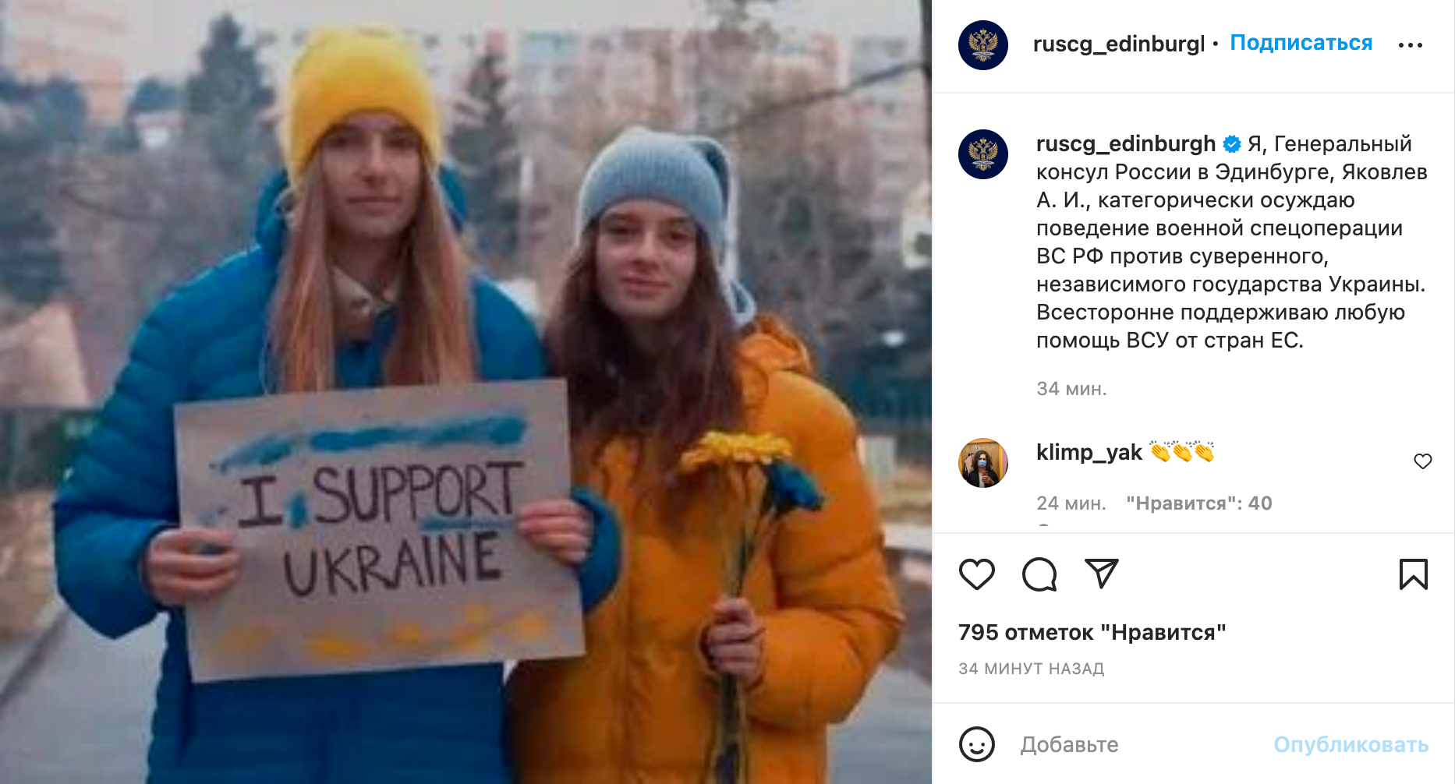Open klimp_yak's profile picture
Screen dimensions: 1455x784
click(983, 463)
